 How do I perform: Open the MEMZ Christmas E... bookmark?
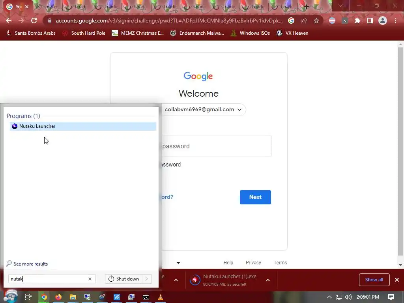(138, 33)
